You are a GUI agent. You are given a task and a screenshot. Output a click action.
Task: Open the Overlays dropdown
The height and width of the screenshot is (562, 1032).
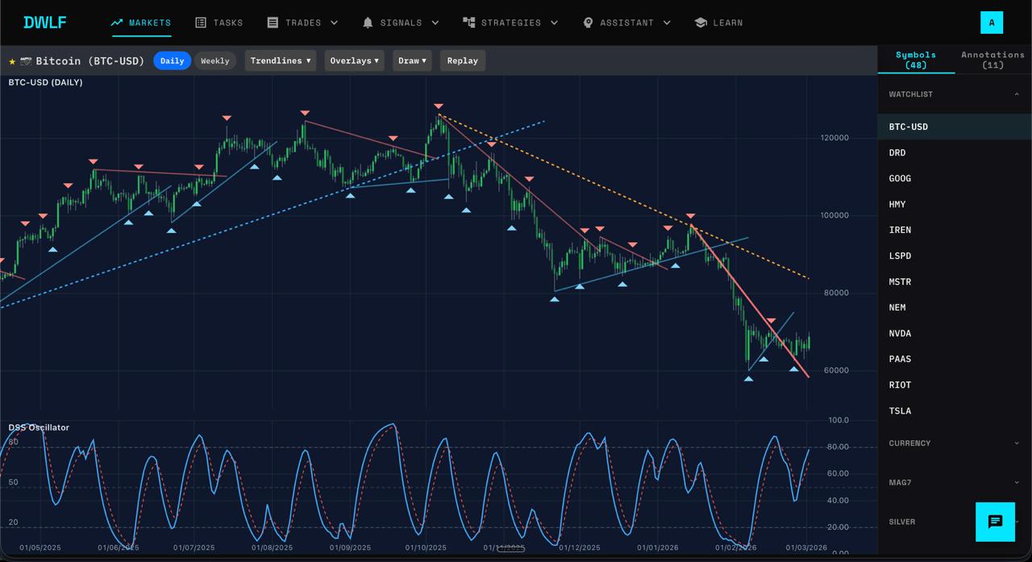(354, 60)
